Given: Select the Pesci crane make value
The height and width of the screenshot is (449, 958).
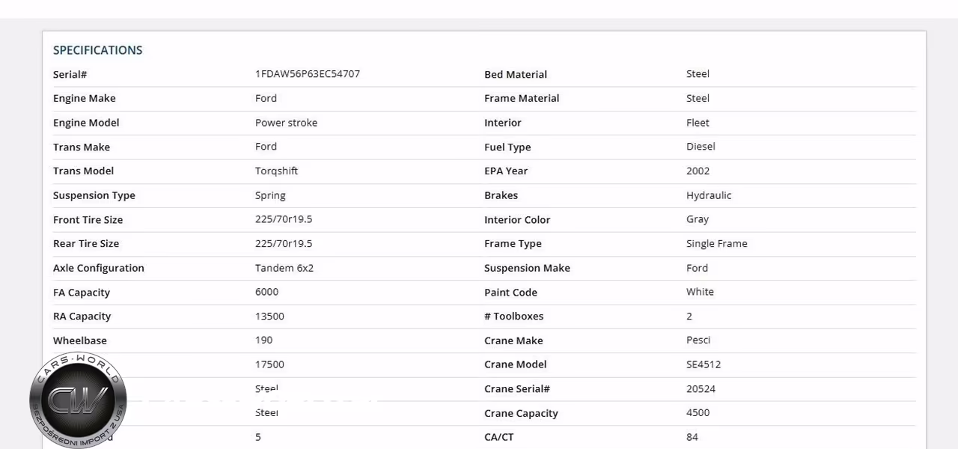Looking at the screenshot, I should click(x=698, y=340).
